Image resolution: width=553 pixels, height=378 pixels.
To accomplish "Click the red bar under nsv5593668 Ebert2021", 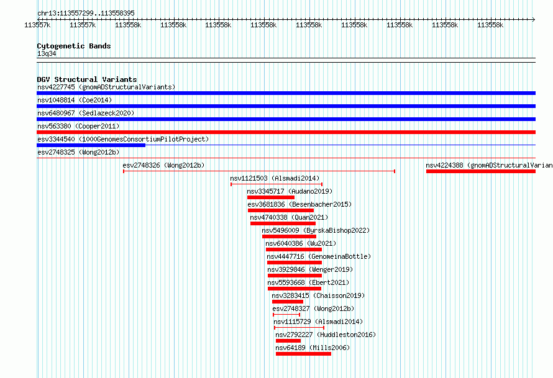I will coord(295,289).
